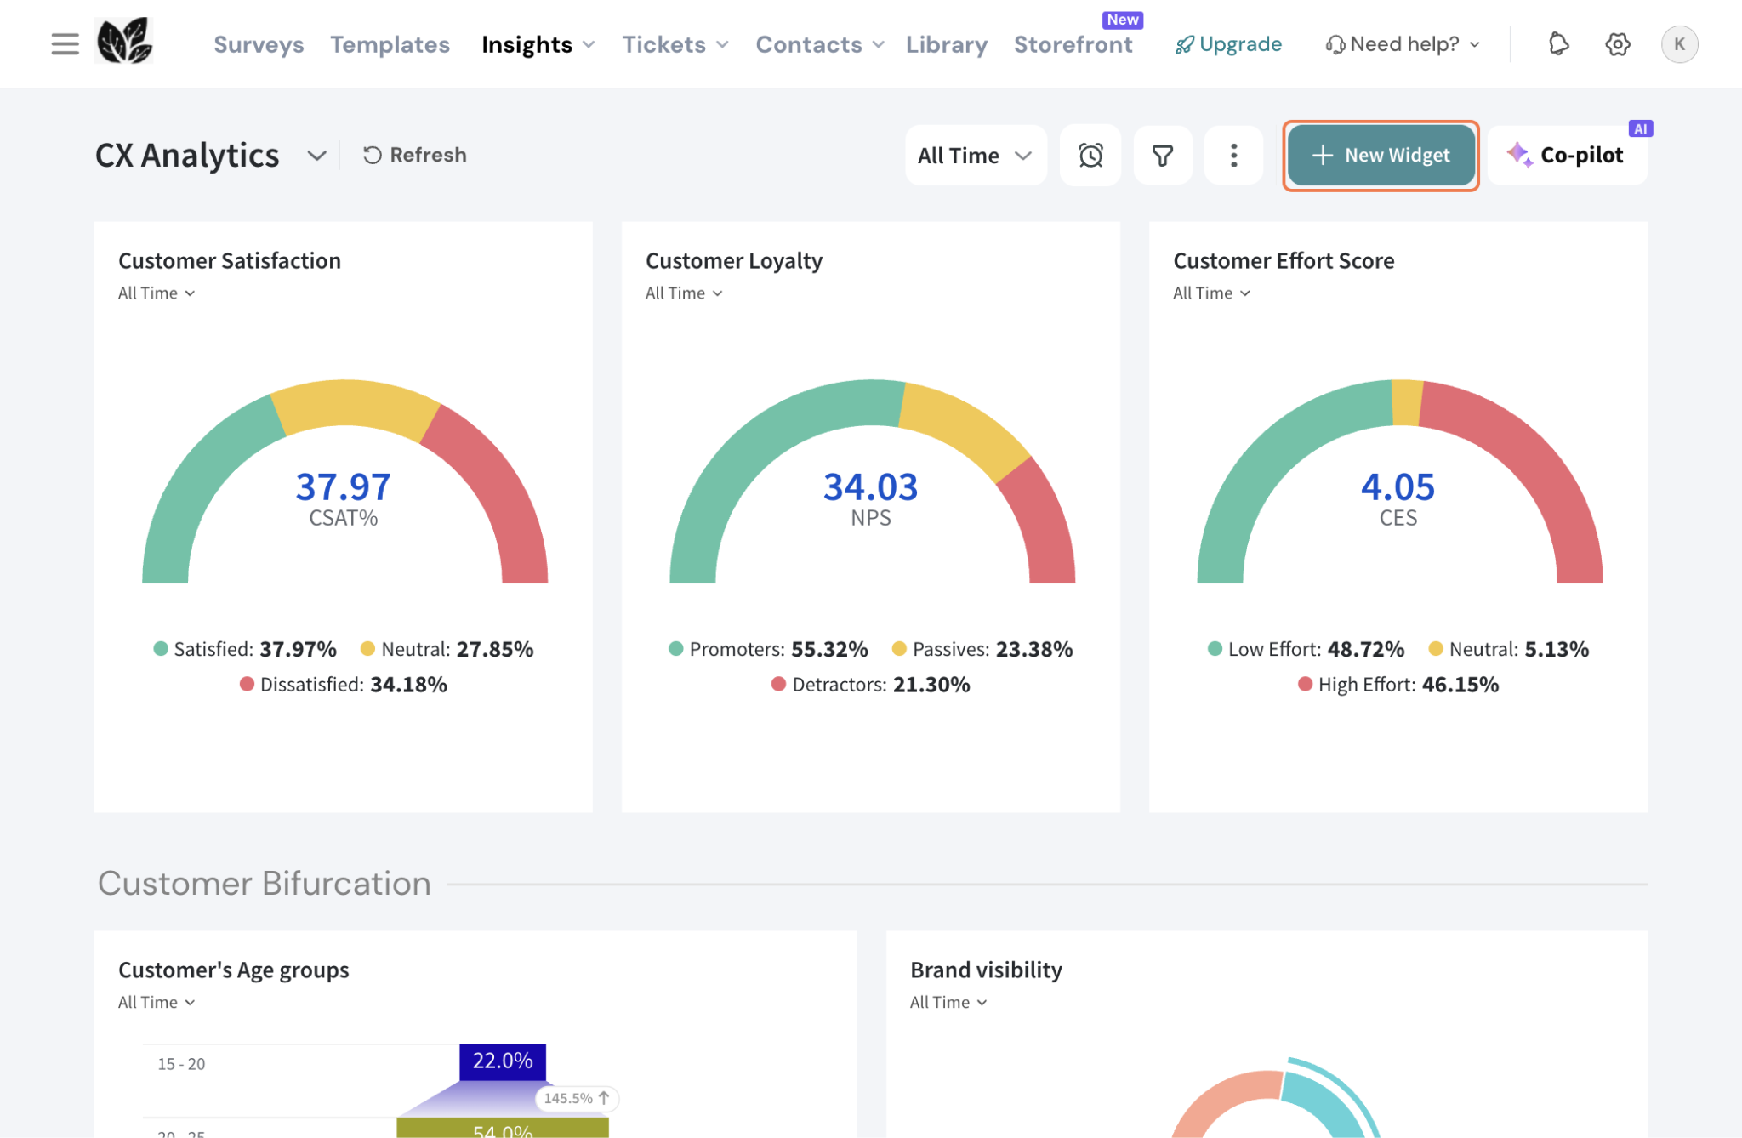Viewport: 1742px width, 1138px height.
Task: Open the settings gear icon
Action: coord(1617,43)
